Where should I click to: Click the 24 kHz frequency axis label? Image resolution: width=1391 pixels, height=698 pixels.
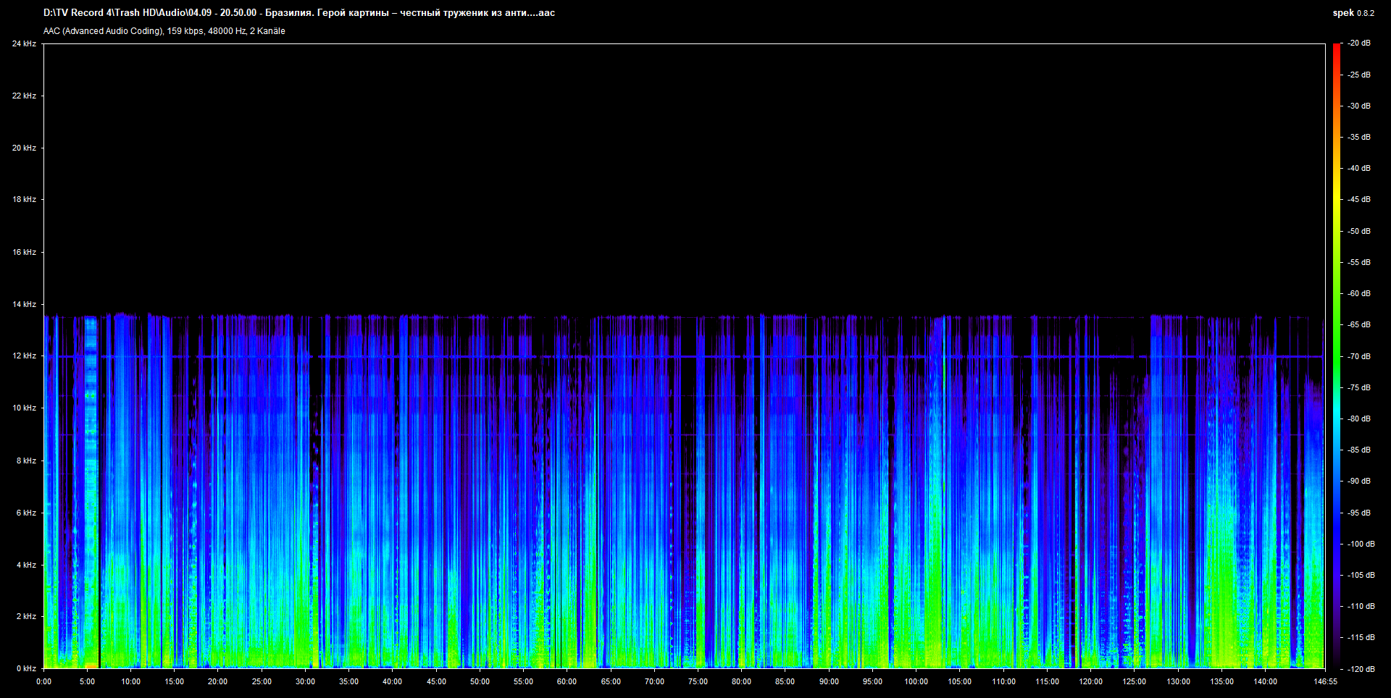tap(24, 43)
